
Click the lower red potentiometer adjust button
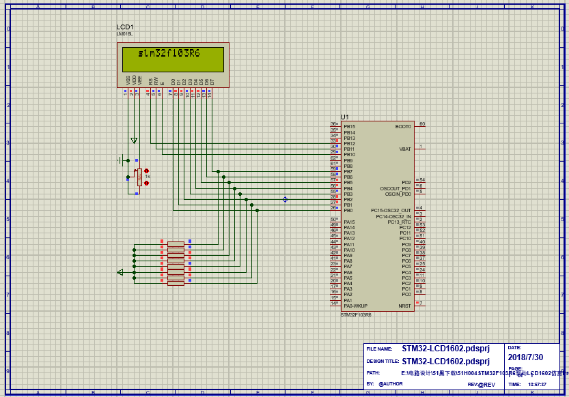click(x=146, y=183)
